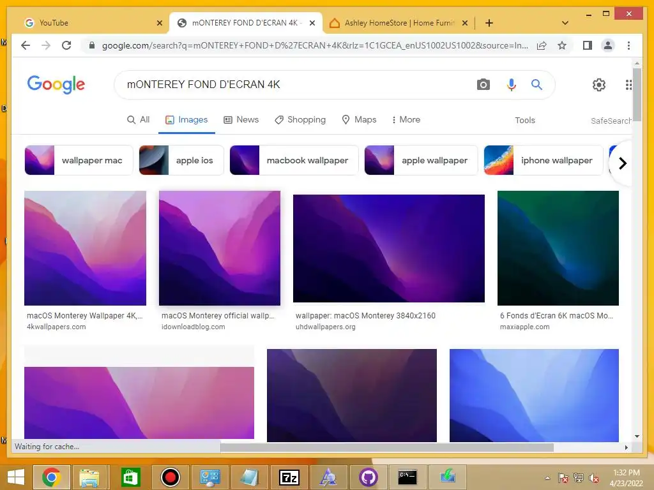Select the News results tab

point(241,119)
